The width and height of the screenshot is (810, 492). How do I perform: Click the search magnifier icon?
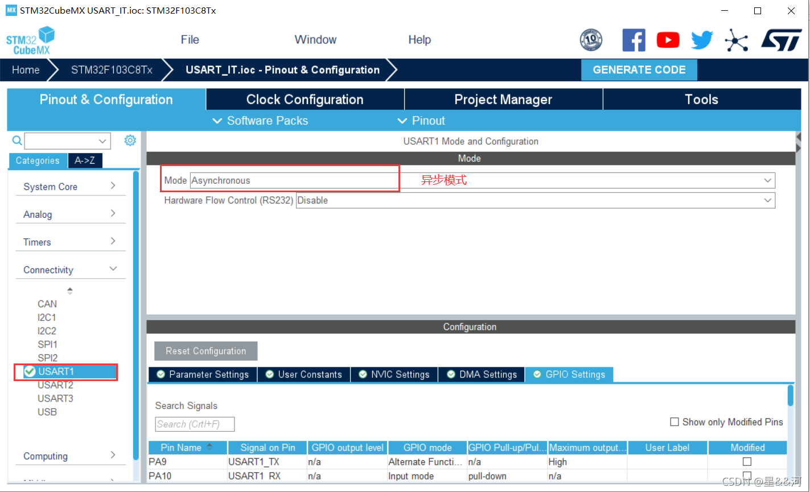pos(17,140)
